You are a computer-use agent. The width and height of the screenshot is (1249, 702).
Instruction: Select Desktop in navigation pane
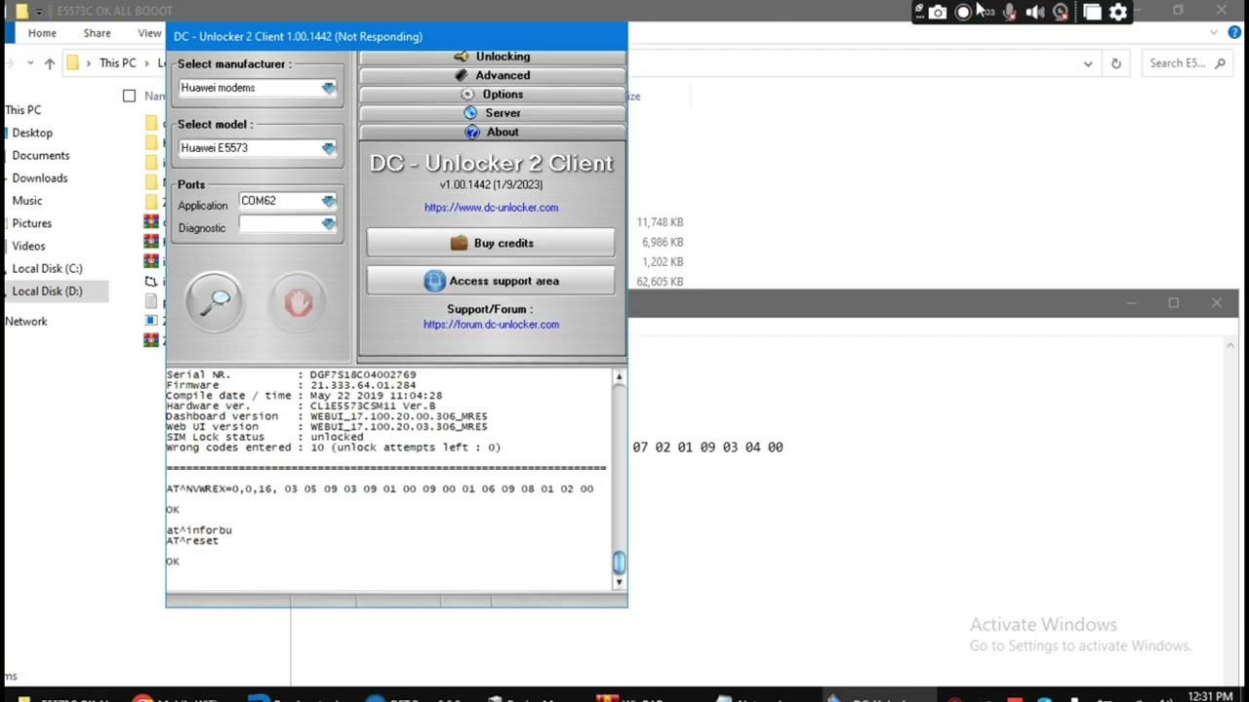(x=32, y=133)
